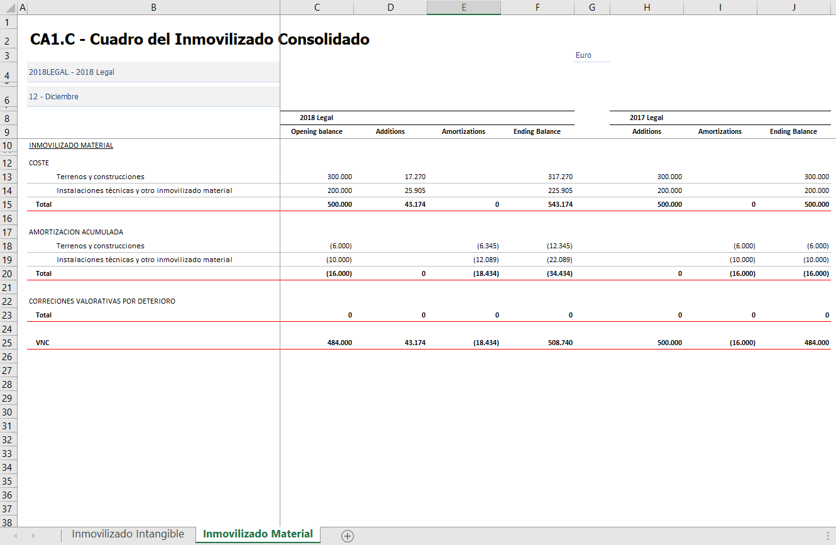836x545 pixels.
Task: Click the right sheet-scroll arrow
Action: tap(33, 536)
